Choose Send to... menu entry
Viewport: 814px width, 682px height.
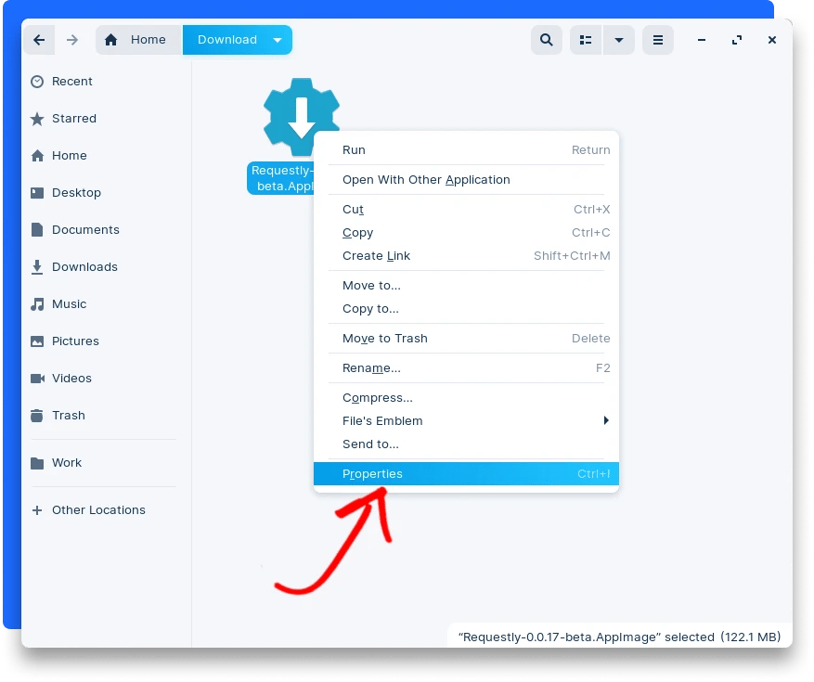(466, 444)
